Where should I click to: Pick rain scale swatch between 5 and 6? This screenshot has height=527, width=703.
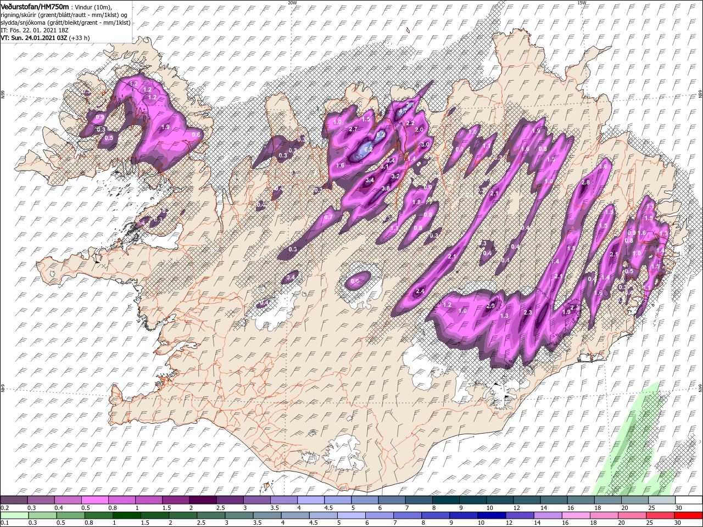click(x=352, y=515)
